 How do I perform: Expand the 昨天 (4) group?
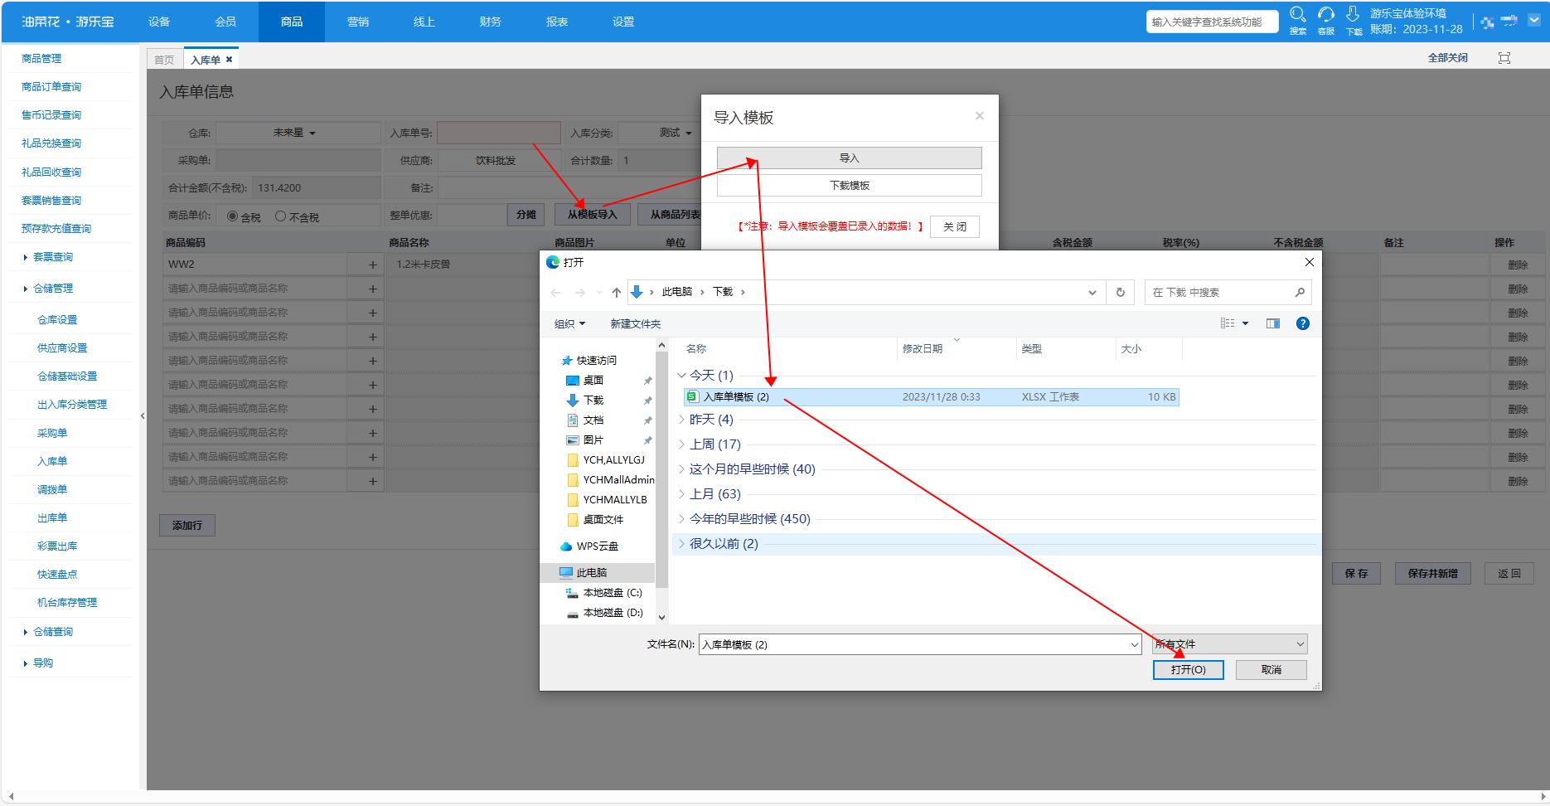[681, 420]
